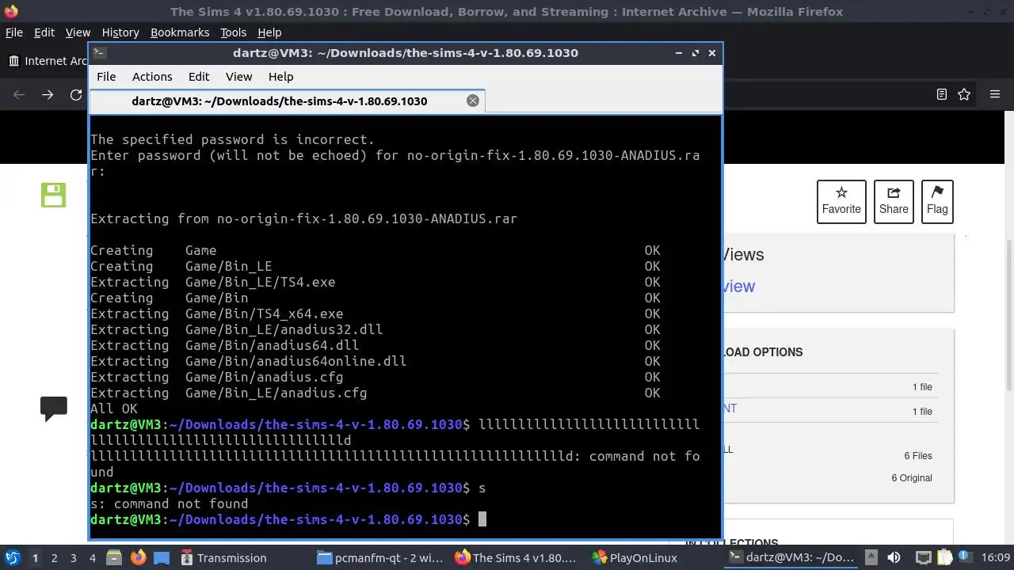
Task: Expand hidden system tray icons arrow
Action: click(871, 558)
